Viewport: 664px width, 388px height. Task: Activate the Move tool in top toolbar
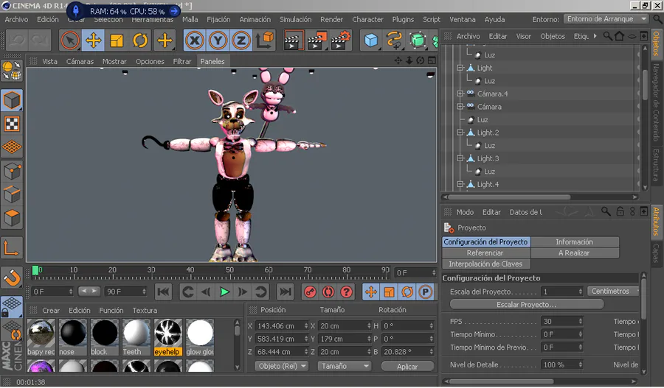click(93, 40)
